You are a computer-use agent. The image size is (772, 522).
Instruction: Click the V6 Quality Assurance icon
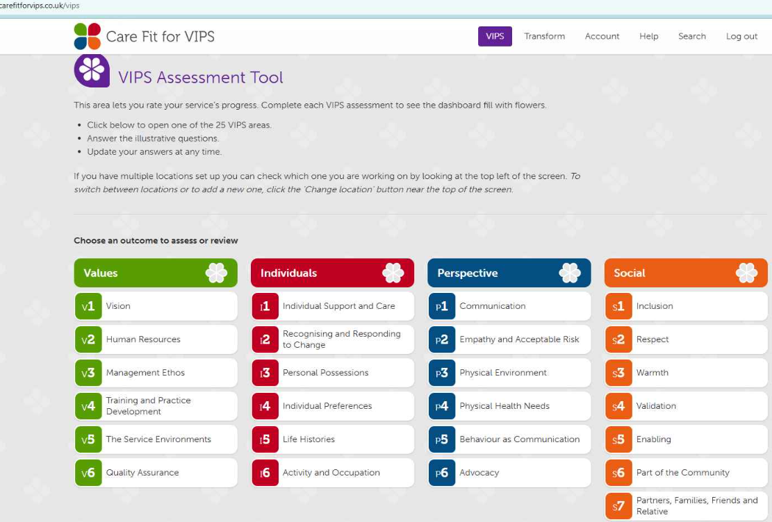coord(88,473)
